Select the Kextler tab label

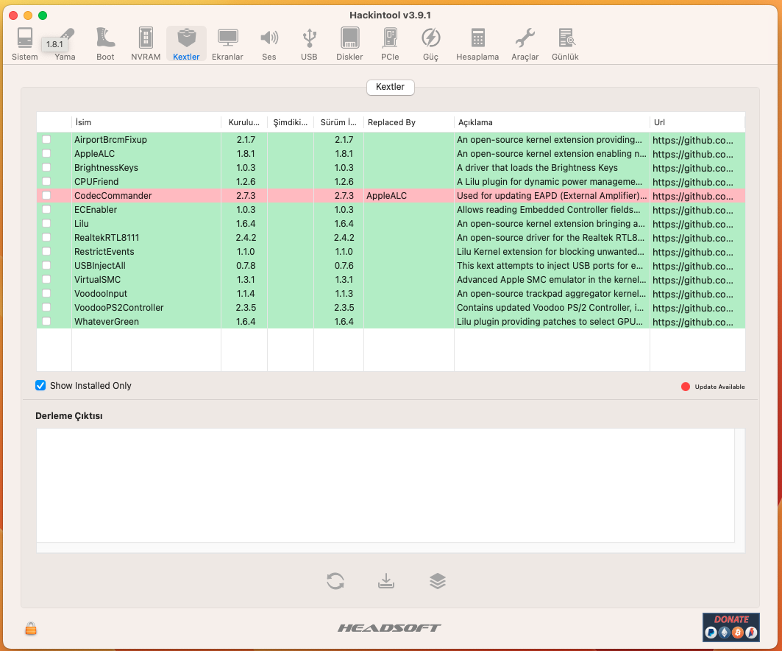390,87
